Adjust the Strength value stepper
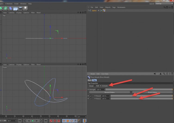 (104, 89)
